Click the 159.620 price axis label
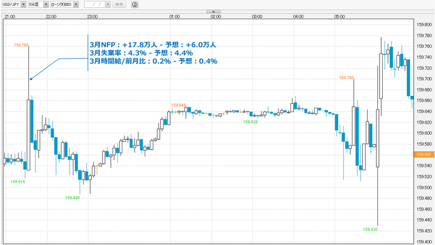This screenshot has width=435, height=245. (x=424, y=122)
